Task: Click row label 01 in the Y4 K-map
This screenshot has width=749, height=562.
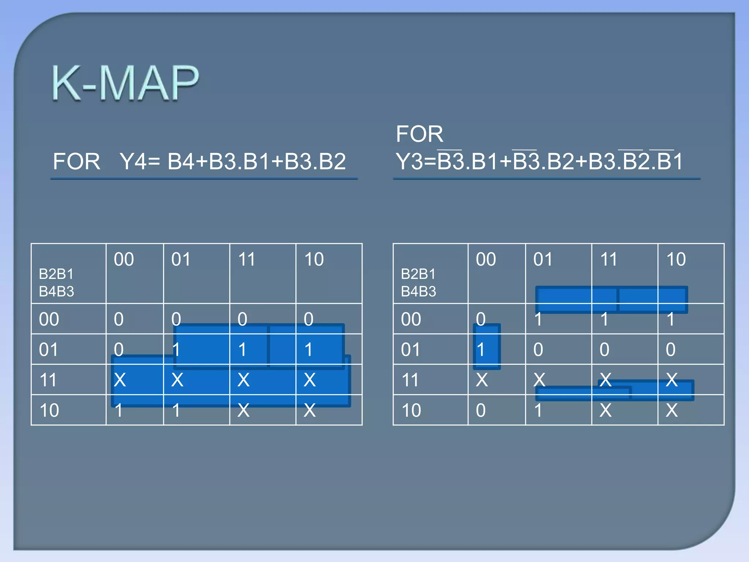Action: [x=69, y=349]
